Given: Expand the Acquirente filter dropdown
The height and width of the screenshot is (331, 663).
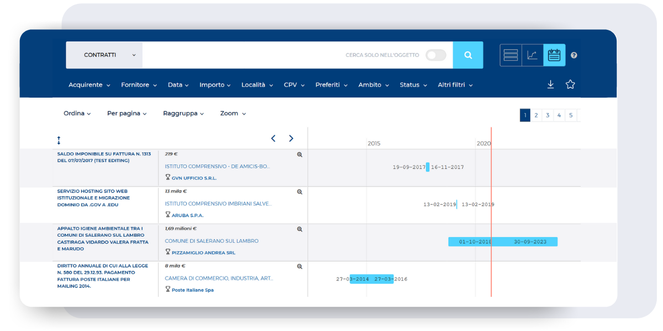Looking at the screenshot, I should 89,85.
